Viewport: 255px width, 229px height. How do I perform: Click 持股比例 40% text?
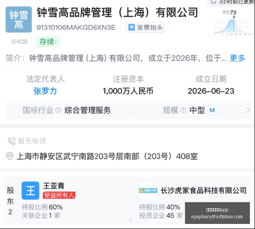point(159,207)
